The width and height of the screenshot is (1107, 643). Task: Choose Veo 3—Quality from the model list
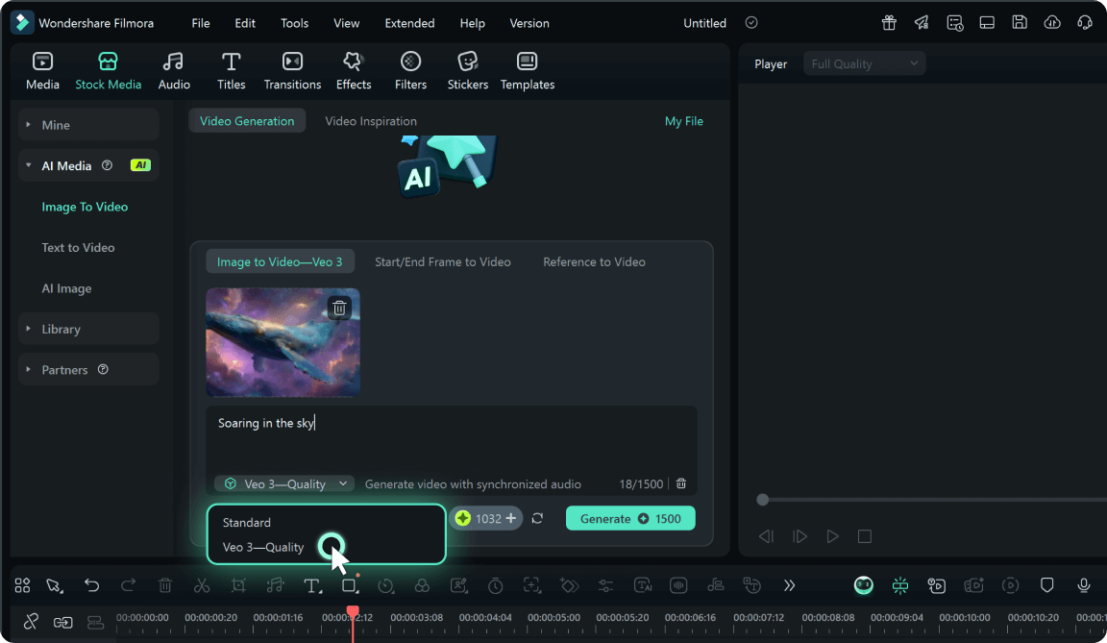(263, 547)
